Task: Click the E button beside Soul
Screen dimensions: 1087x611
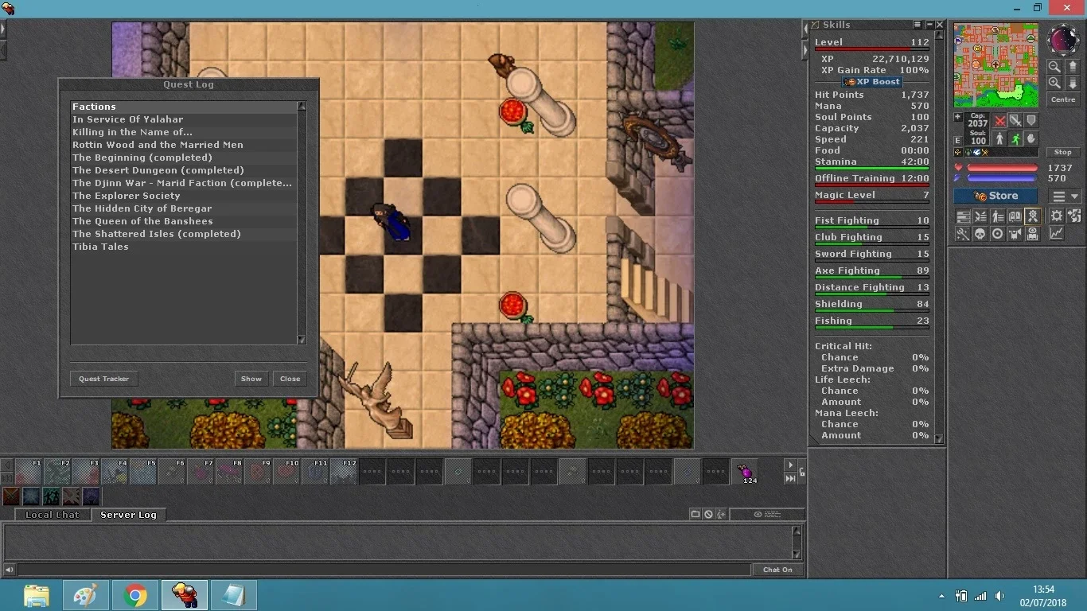Action: 958,141
